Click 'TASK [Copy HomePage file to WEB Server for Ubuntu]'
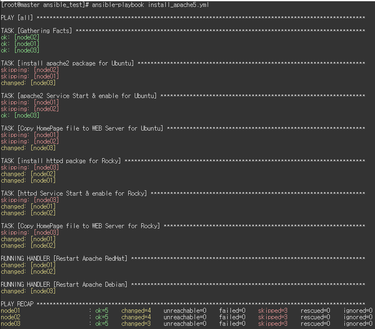The width and height of the screenshot is (375, 329). pos(82,128)
